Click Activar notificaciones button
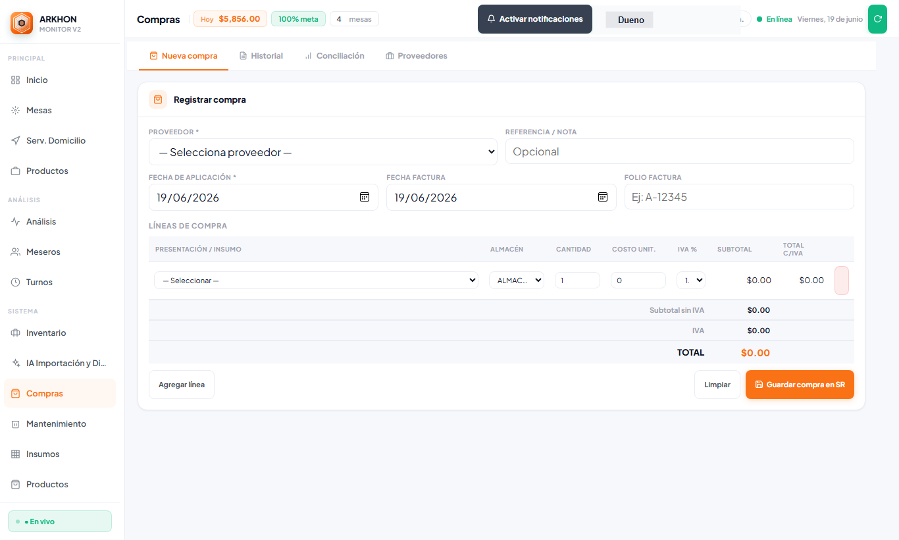899x540 pixels. coord(535,19)
